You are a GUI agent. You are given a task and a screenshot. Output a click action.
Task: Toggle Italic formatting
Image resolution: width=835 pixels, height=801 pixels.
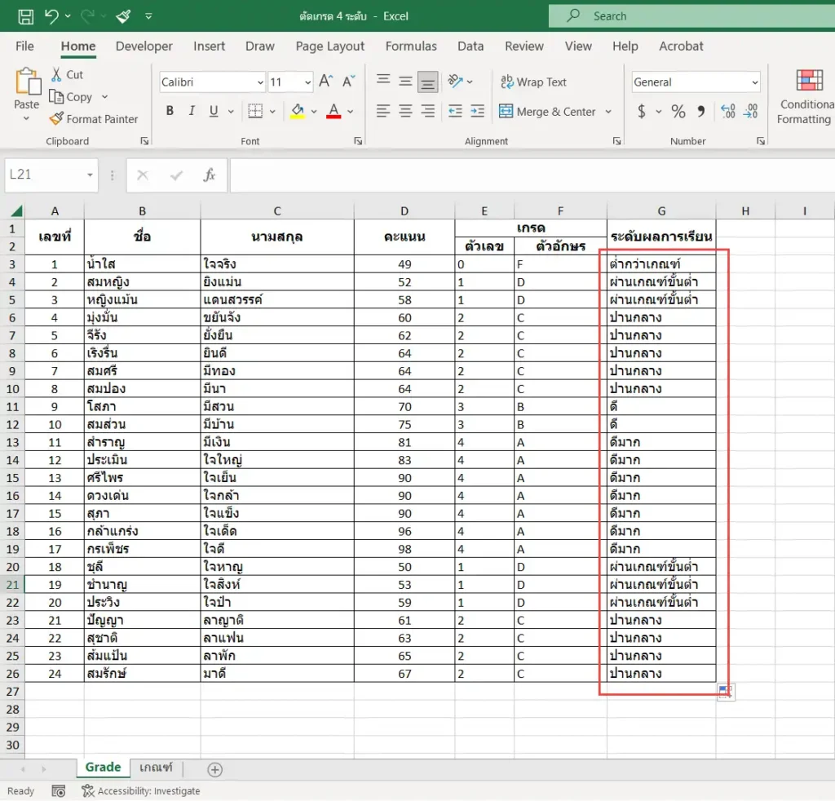coord(192,111)
